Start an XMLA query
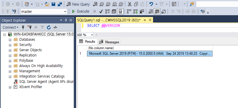The image size is (238, 108). tap(114, 4)
